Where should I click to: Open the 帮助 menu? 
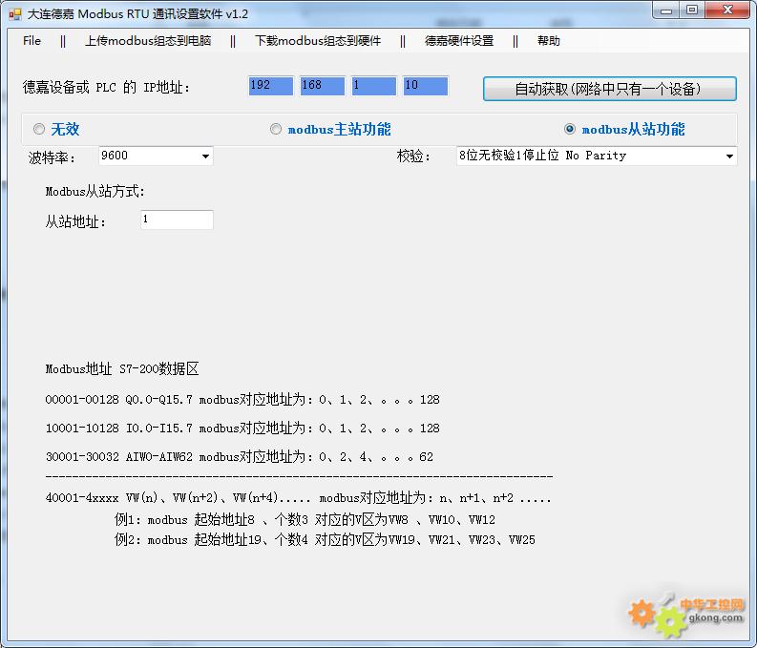[549, 41]
